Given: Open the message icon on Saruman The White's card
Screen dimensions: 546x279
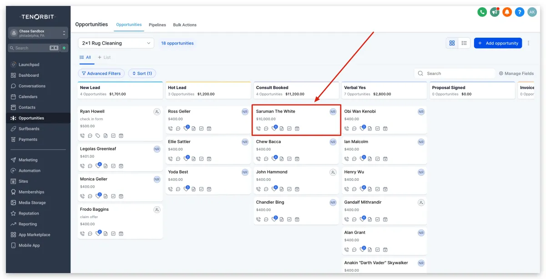Looking at the screenshot, I should (266, 129).
